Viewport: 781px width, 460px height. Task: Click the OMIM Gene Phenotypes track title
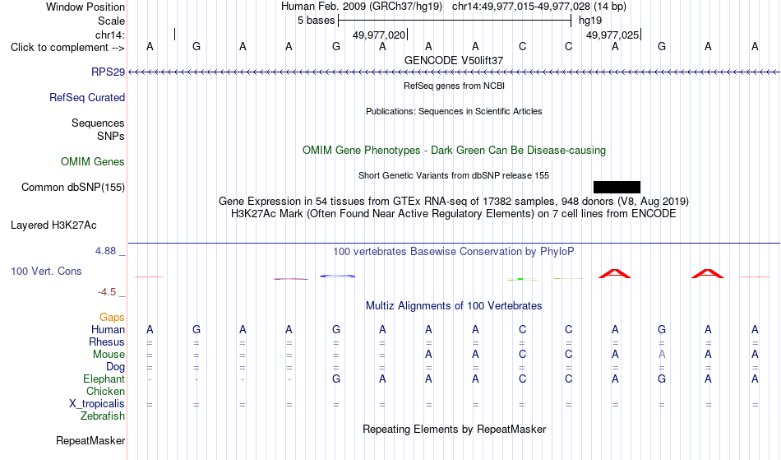(x=454, y=151)
